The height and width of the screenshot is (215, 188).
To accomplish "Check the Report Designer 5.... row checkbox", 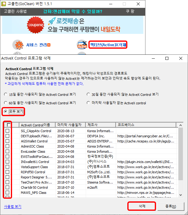I will (7, 177).
